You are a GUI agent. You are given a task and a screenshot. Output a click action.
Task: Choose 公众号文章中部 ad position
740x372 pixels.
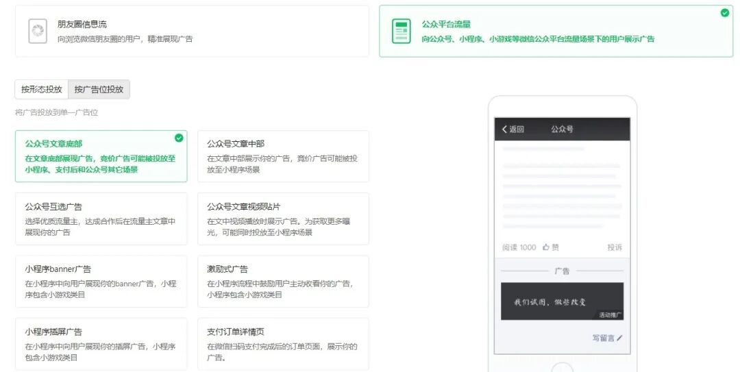[283, 156]
